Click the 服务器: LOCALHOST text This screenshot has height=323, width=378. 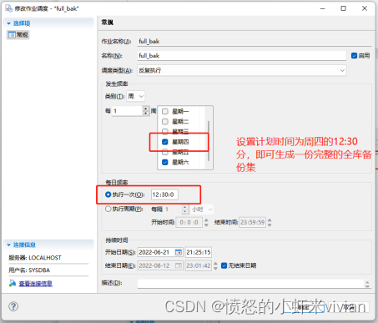(35, 258)
